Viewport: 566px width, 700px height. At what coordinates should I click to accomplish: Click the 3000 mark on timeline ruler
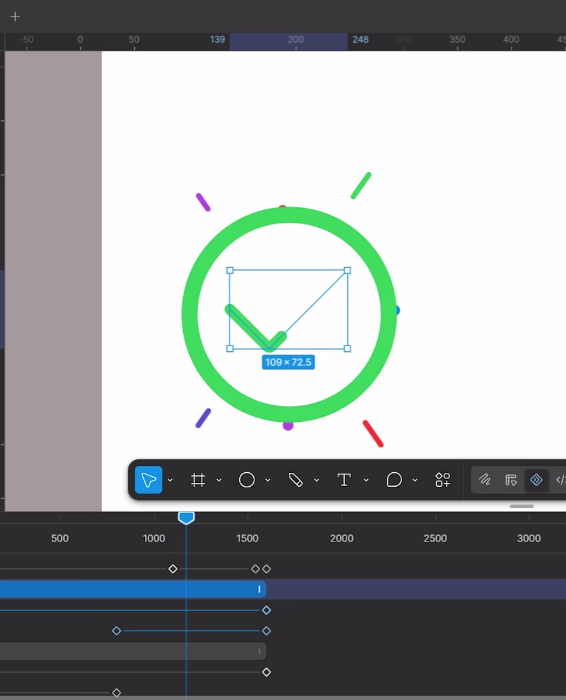(x=529, y=538)
